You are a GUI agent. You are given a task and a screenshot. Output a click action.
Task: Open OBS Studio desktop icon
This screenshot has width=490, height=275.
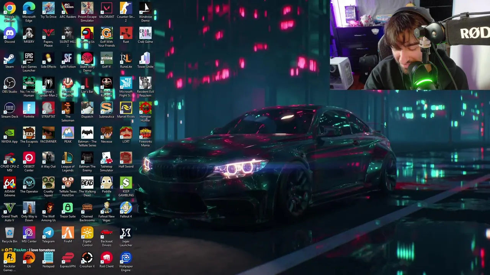click(10, 83)
